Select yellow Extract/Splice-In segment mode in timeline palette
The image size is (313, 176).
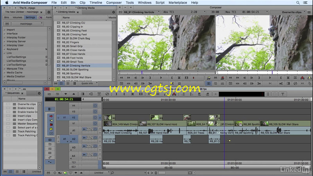(51, 120)
